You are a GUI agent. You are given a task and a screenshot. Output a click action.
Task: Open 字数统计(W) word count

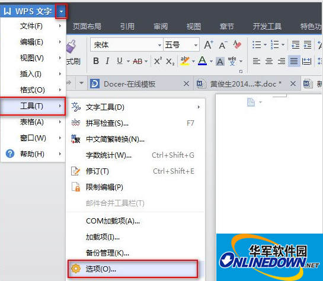tap(136, 155)
